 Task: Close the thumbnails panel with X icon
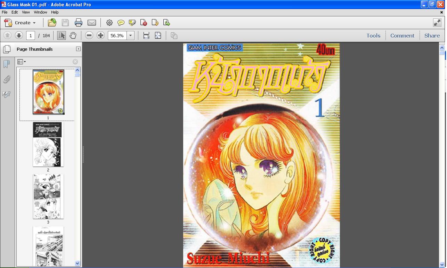(75, 62)
